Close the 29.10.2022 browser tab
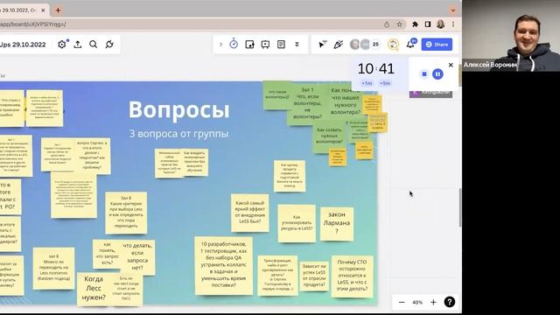The width and height of the screenshot is (560, 315). point(43,10)
